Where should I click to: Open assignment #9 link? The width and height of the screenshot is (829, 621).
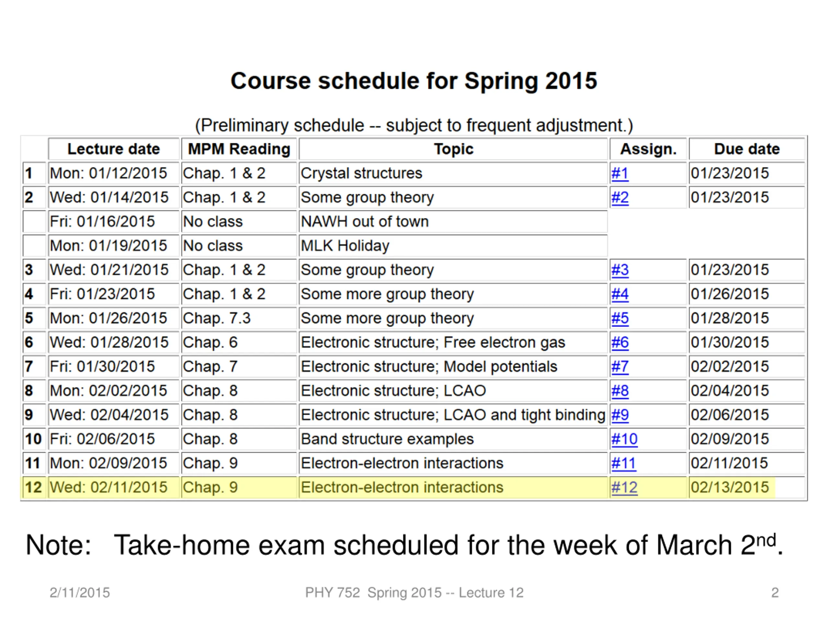620,415
